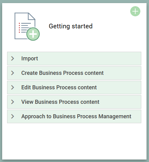Click empty space right of Edit Business Process content
Screen dimensions: 149x162
(119, 87)
